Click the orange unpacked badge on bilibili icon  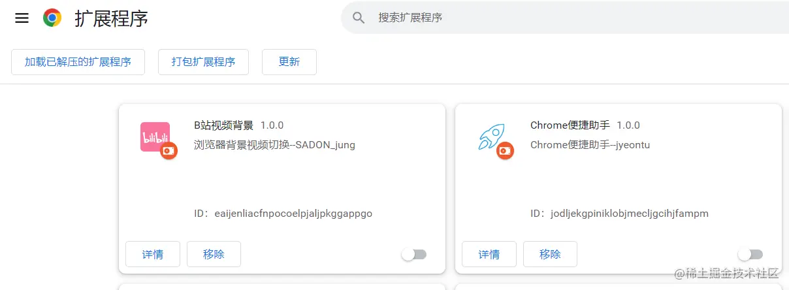tap(169, 151)
